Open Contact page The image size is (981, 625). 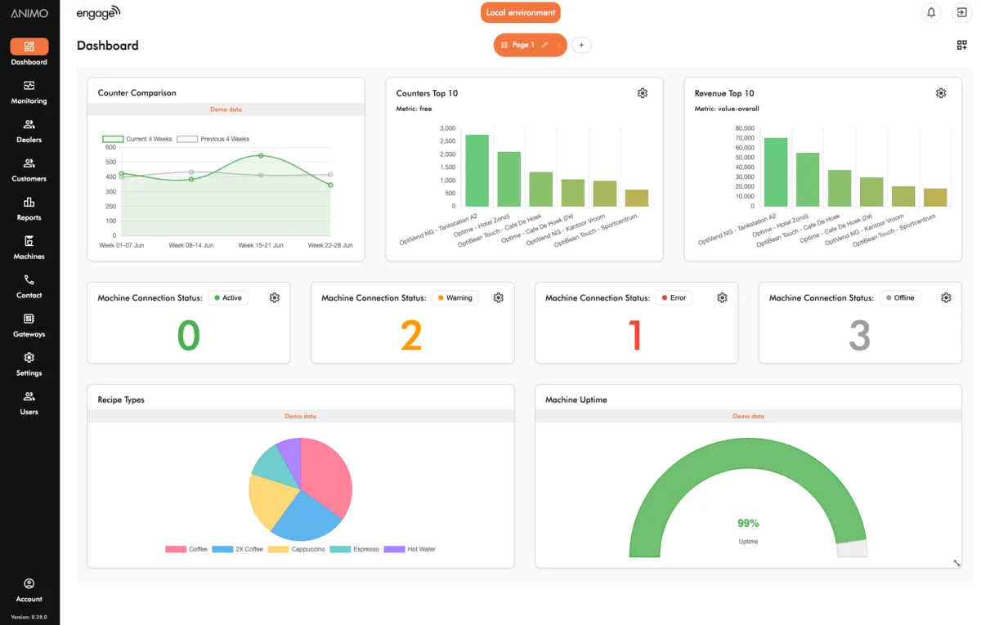29,286
